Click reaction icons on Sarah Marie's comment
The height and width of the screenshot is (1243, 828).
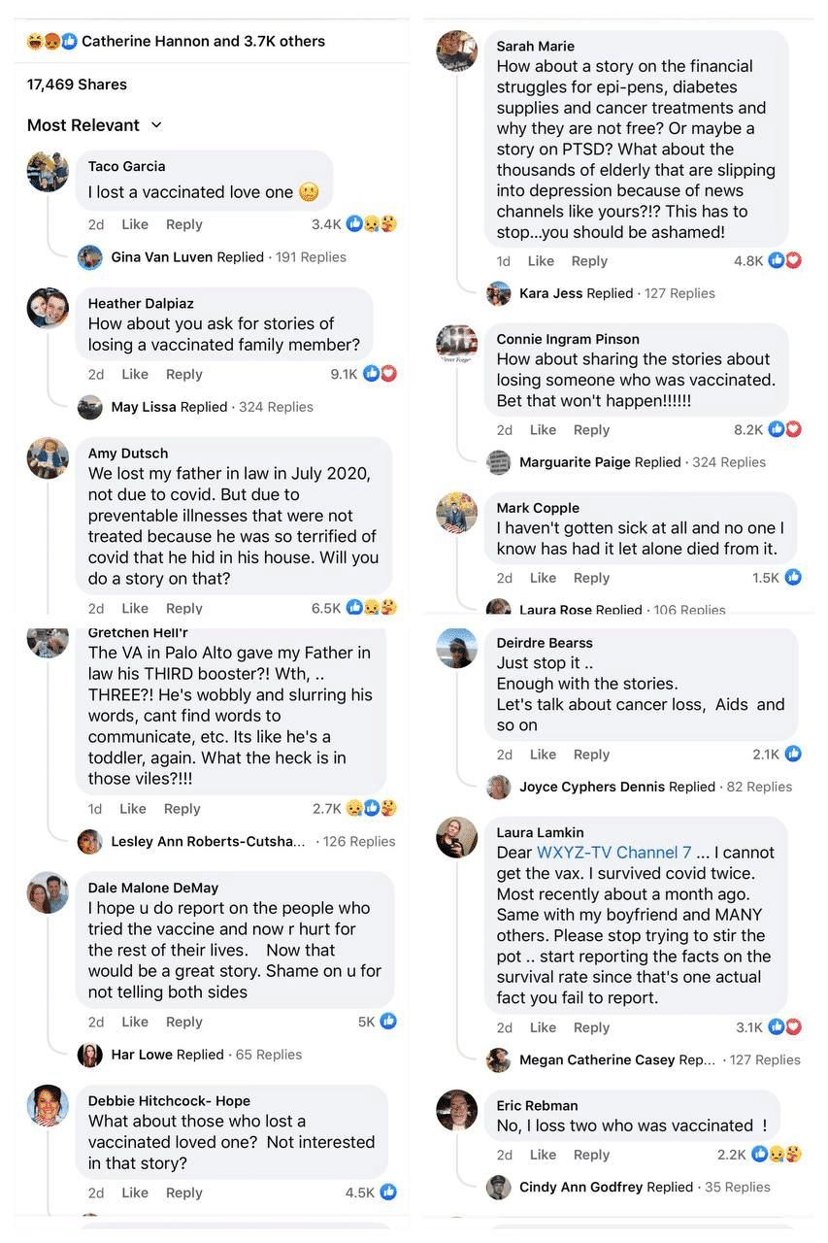(785, 260)
